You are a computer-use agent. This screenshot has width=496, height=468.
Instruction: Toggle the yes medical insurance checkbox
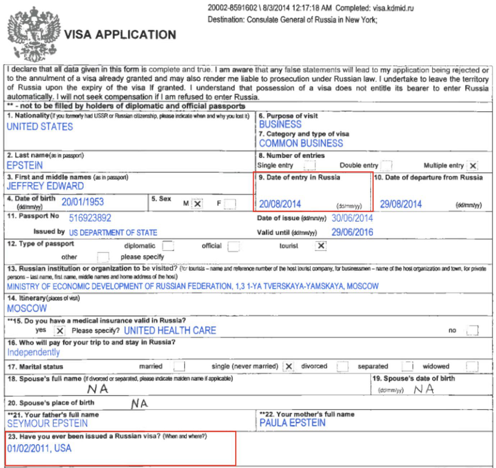[x=60, y=331]
